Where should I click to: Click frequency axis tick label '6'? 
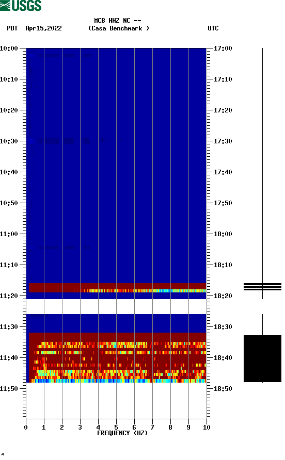[134, 427]
